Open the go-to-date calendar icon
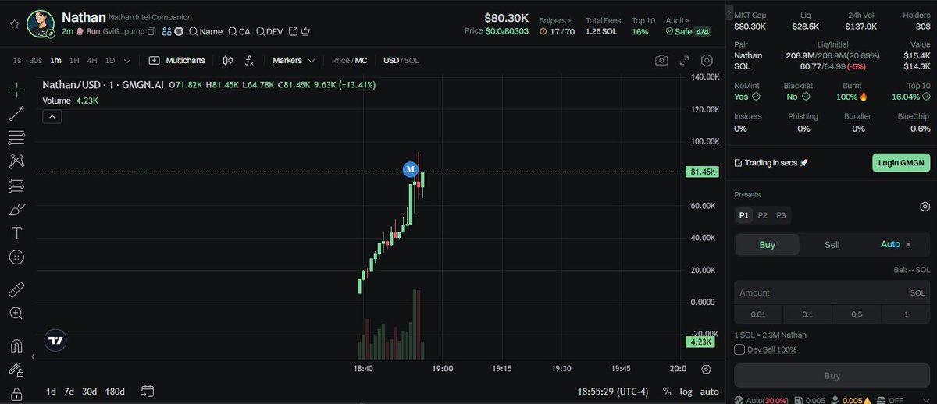This screenshot has height=404, width=937. [x=148, y=391]
